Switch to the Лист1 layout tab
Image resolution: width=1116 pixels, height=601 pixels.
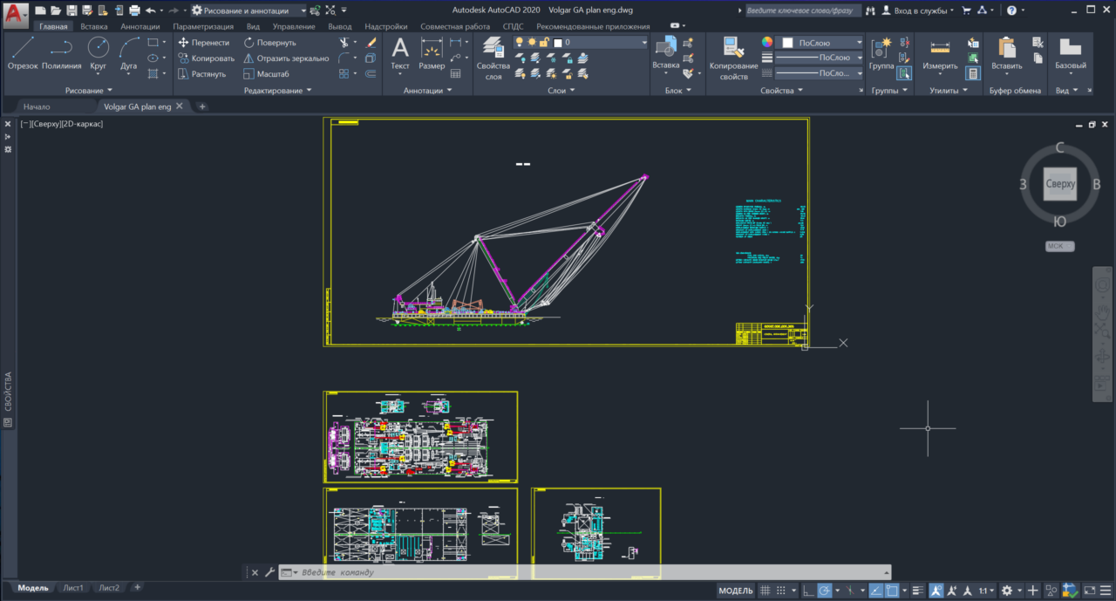pos(73,588)
